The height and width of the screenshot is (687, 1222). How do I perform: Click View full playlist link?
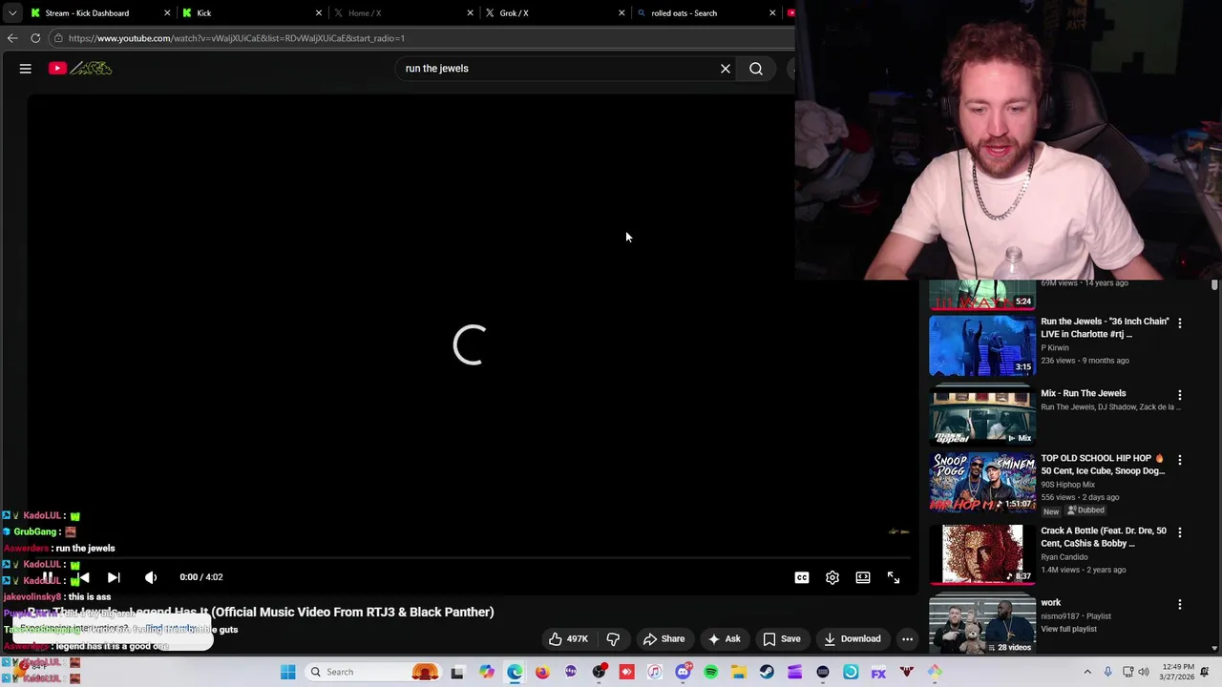1068,630
